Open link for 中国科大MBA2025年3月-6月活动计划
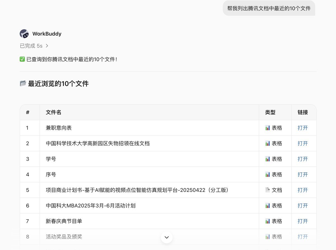 (303, 206)
